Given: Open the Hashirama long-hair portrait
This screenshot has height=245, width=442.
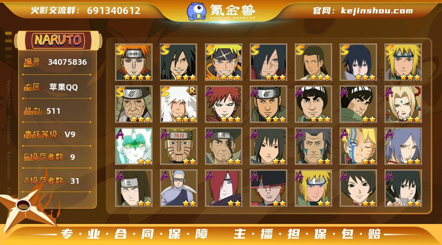Looking at the screenshot, I should 313,62.
